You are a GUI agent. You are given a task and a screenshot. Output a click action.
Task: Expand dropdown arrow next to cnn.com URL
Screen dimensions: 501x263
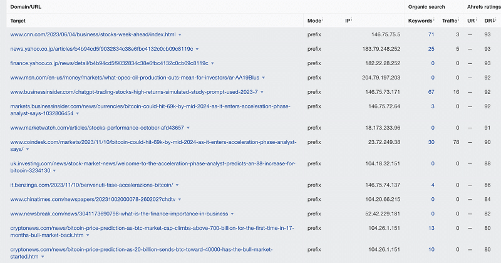(x=180, y=35)
